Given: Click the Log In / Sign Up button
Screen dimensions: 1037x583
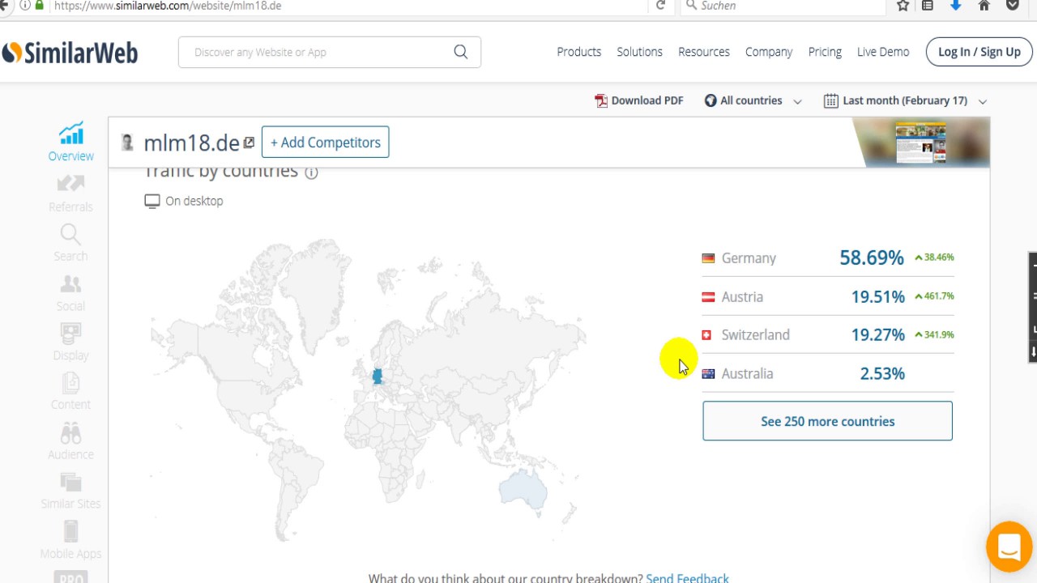Looking at the screenshot, I should tap(979, 52).
